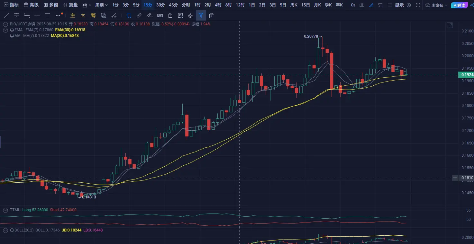
Task: Select the parallel channel drawing tool
Action: [17, 15]
